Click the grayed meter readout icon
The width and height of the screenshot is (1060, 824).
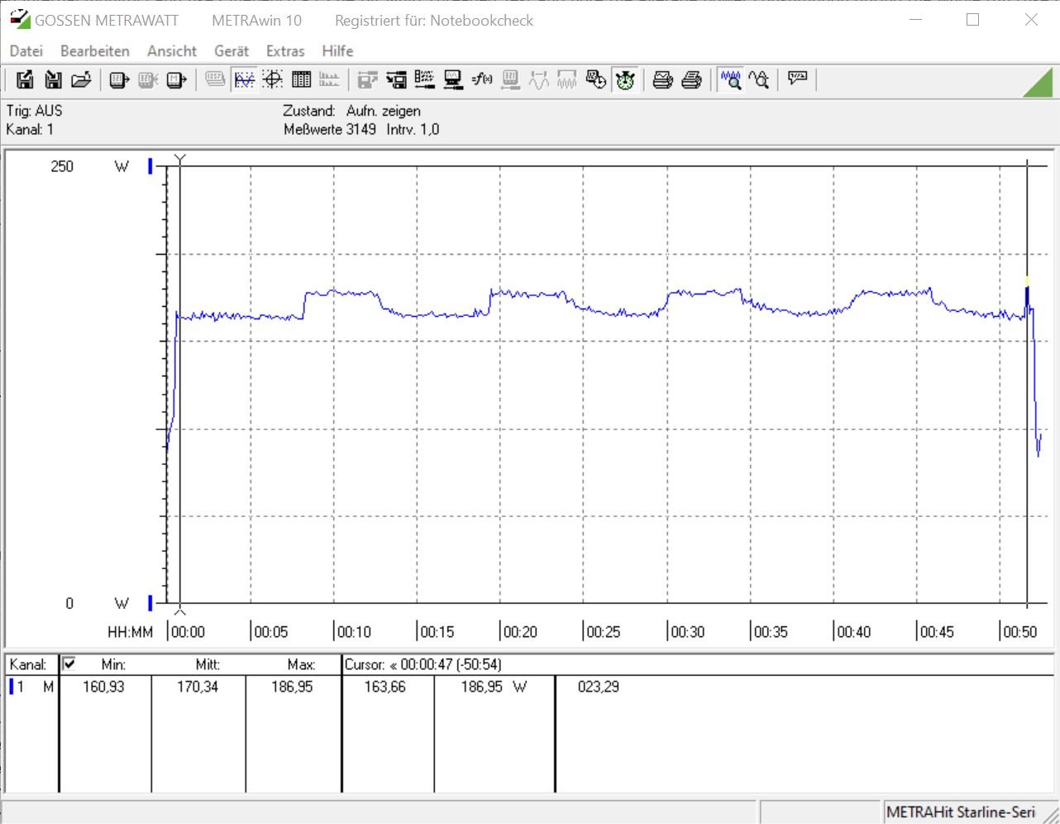tap(148, 79)
